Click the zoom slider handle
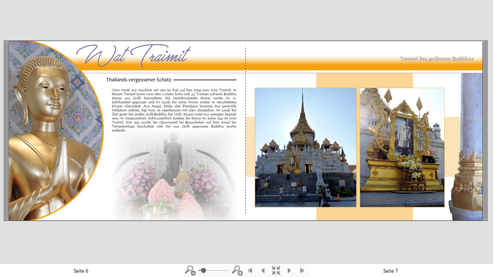The image size is (493, 277). (x=203, y=270)
